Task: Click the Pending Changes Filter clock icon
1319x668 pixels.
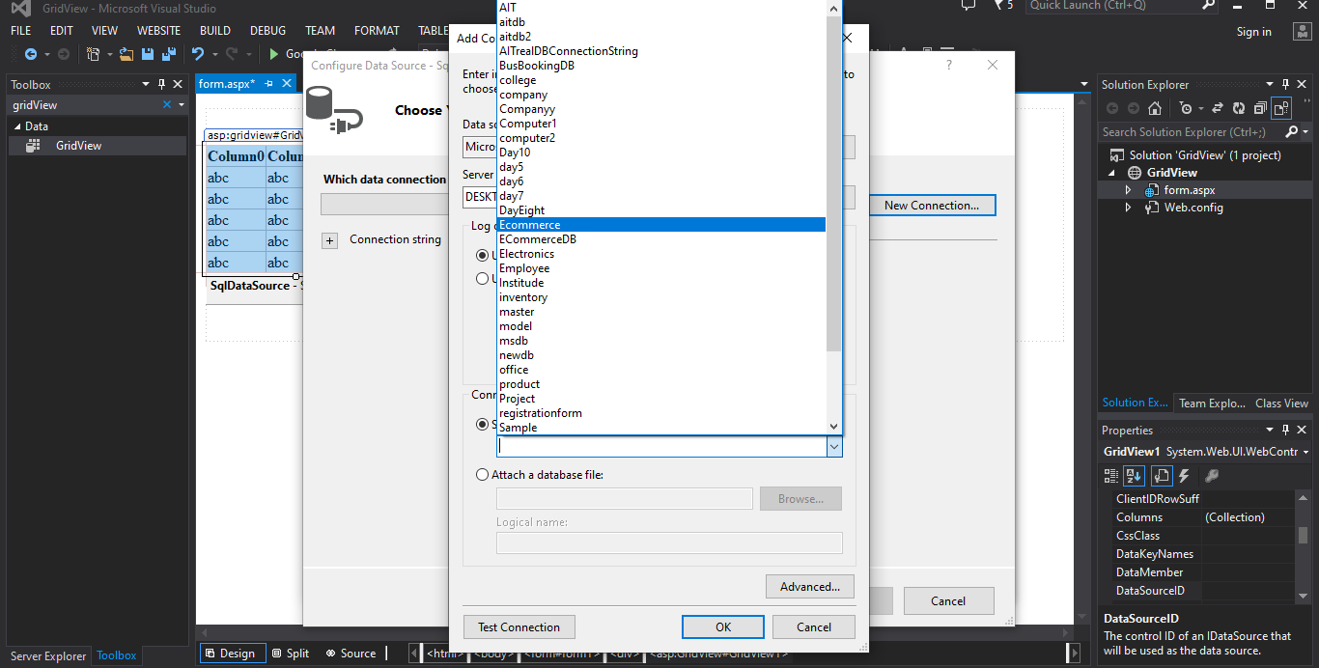Action: (x=1186, y=108)
